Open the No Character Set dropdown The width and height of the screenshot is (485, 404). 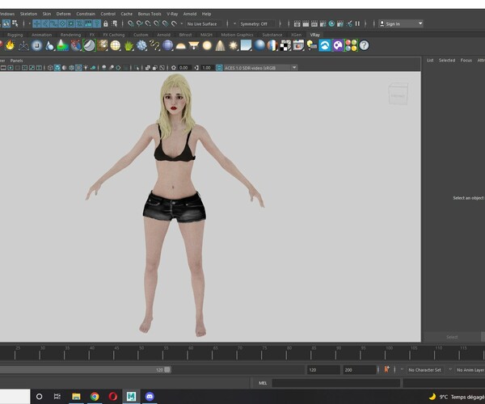(425, 370)
